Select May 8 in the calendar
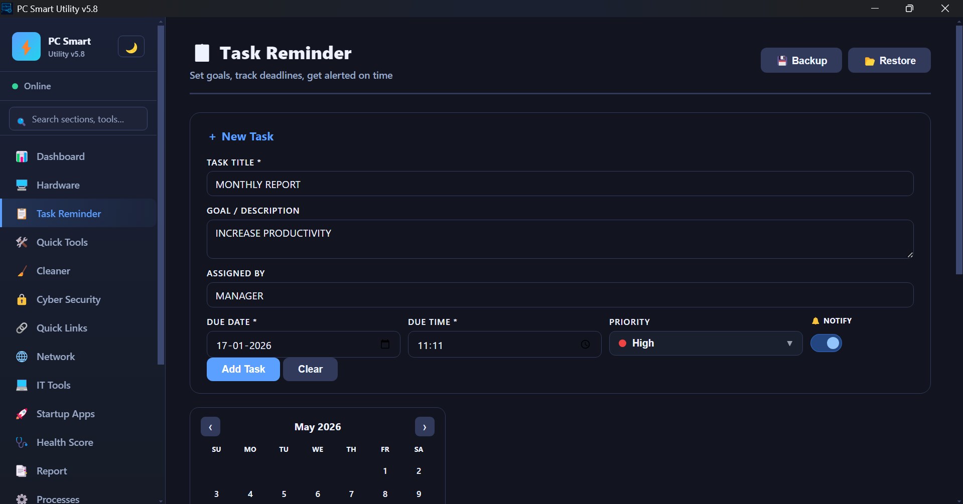 (385, 494)
